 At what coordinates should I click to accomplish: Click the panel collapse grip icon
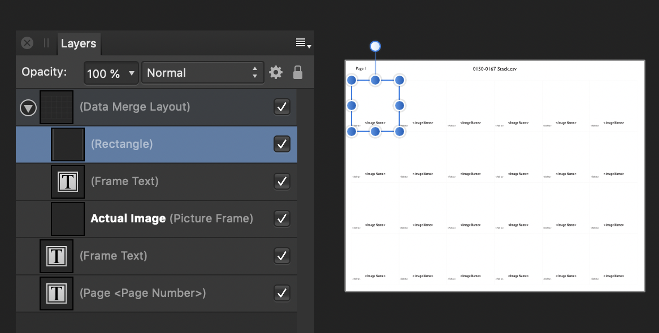click(x=46, y=43)
